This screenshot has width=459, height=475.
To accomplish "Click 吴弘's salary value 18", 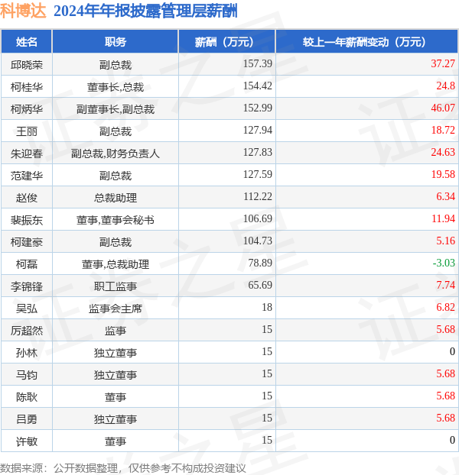I will click(x=267, y=307).
